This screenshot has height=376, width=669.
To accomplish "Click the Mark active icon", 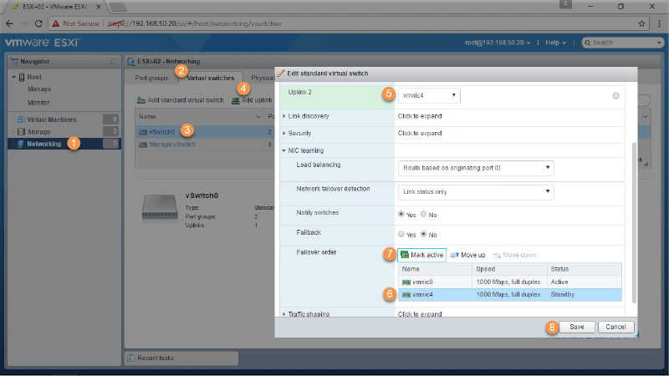I will [x=405, y=255].
